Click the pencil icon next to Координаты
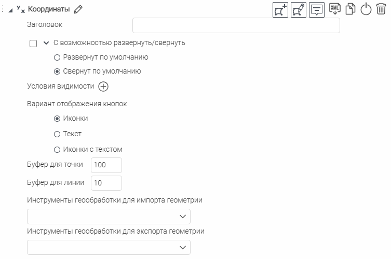The height and width of the screenshot is (259, 391). pyautogui.click(x=78, y=9)
